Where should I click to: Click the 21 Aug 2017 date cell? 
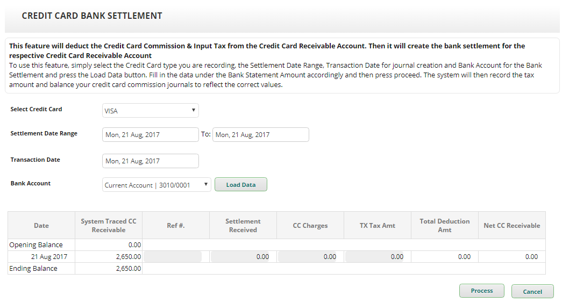(x=49, y=257)
